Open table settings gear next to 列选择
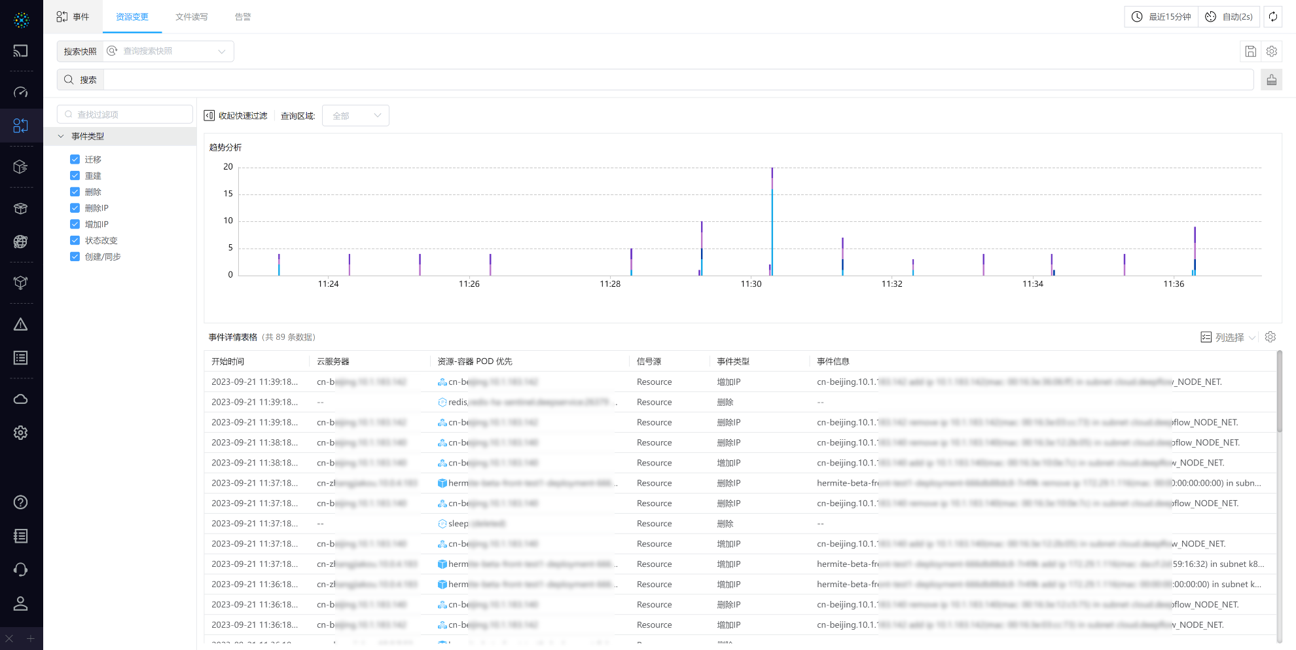This screenshot has width=1296, height=650. pos(1270,337)
